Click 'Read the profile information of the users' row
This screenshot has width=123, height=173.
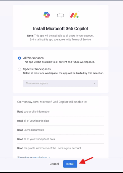(x=61, y=148)
